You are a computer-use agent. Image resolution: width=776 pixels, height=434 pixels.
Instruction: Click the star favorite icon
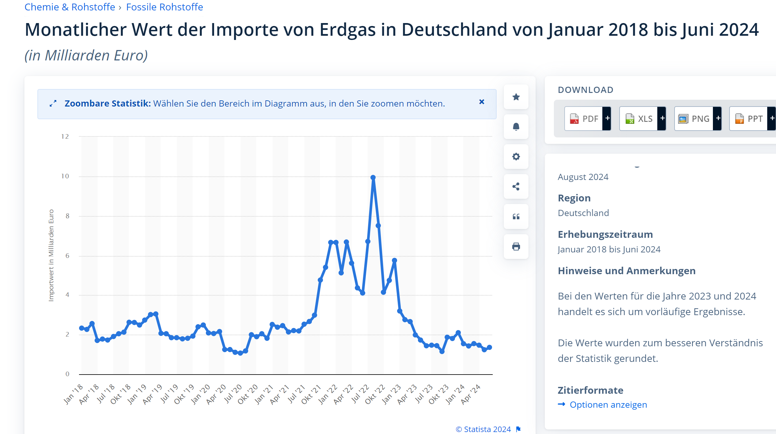coord(516,97)
